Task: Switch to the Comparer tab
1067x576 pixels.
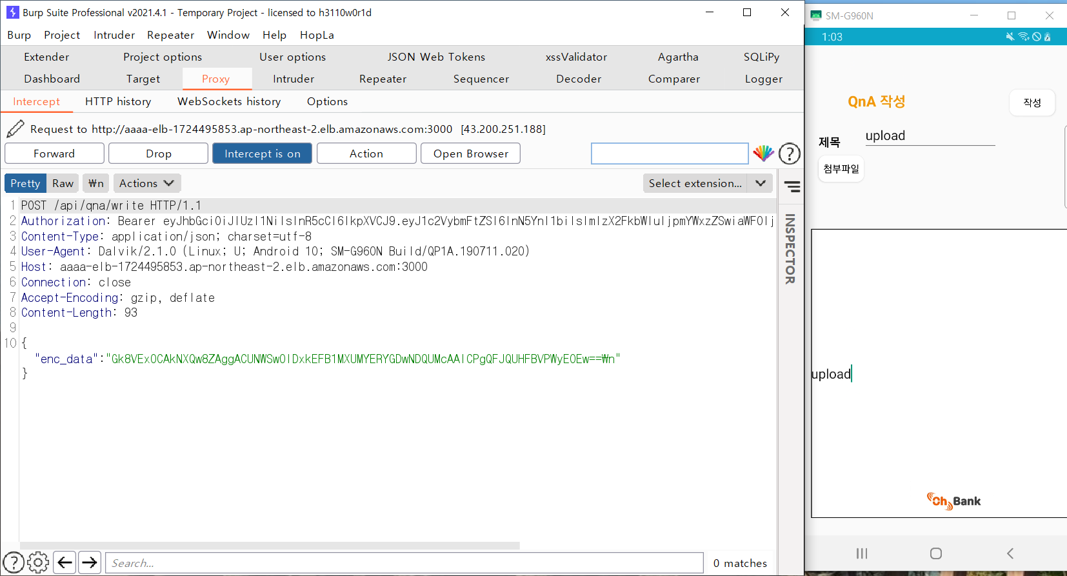Action: (x=674, y=79)
